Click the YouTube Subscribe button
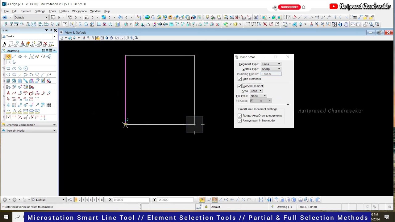This screenshot has height=222, width=395. pyautogui.click(x=289, y=7)
